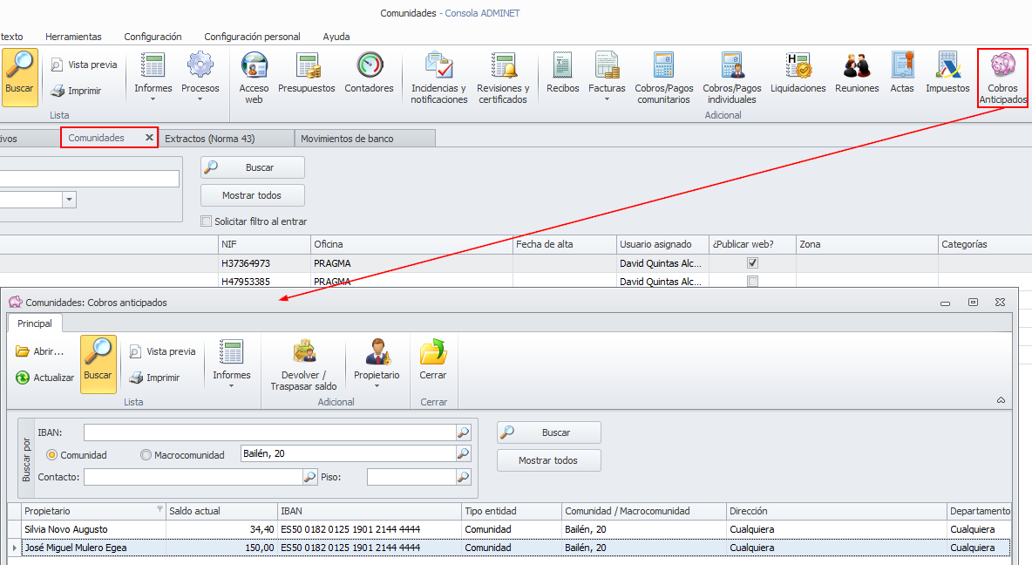Click the Buscar button beside IBAN field
Viewport: 1032px width, 565px height.
click(x=548, y=432)
